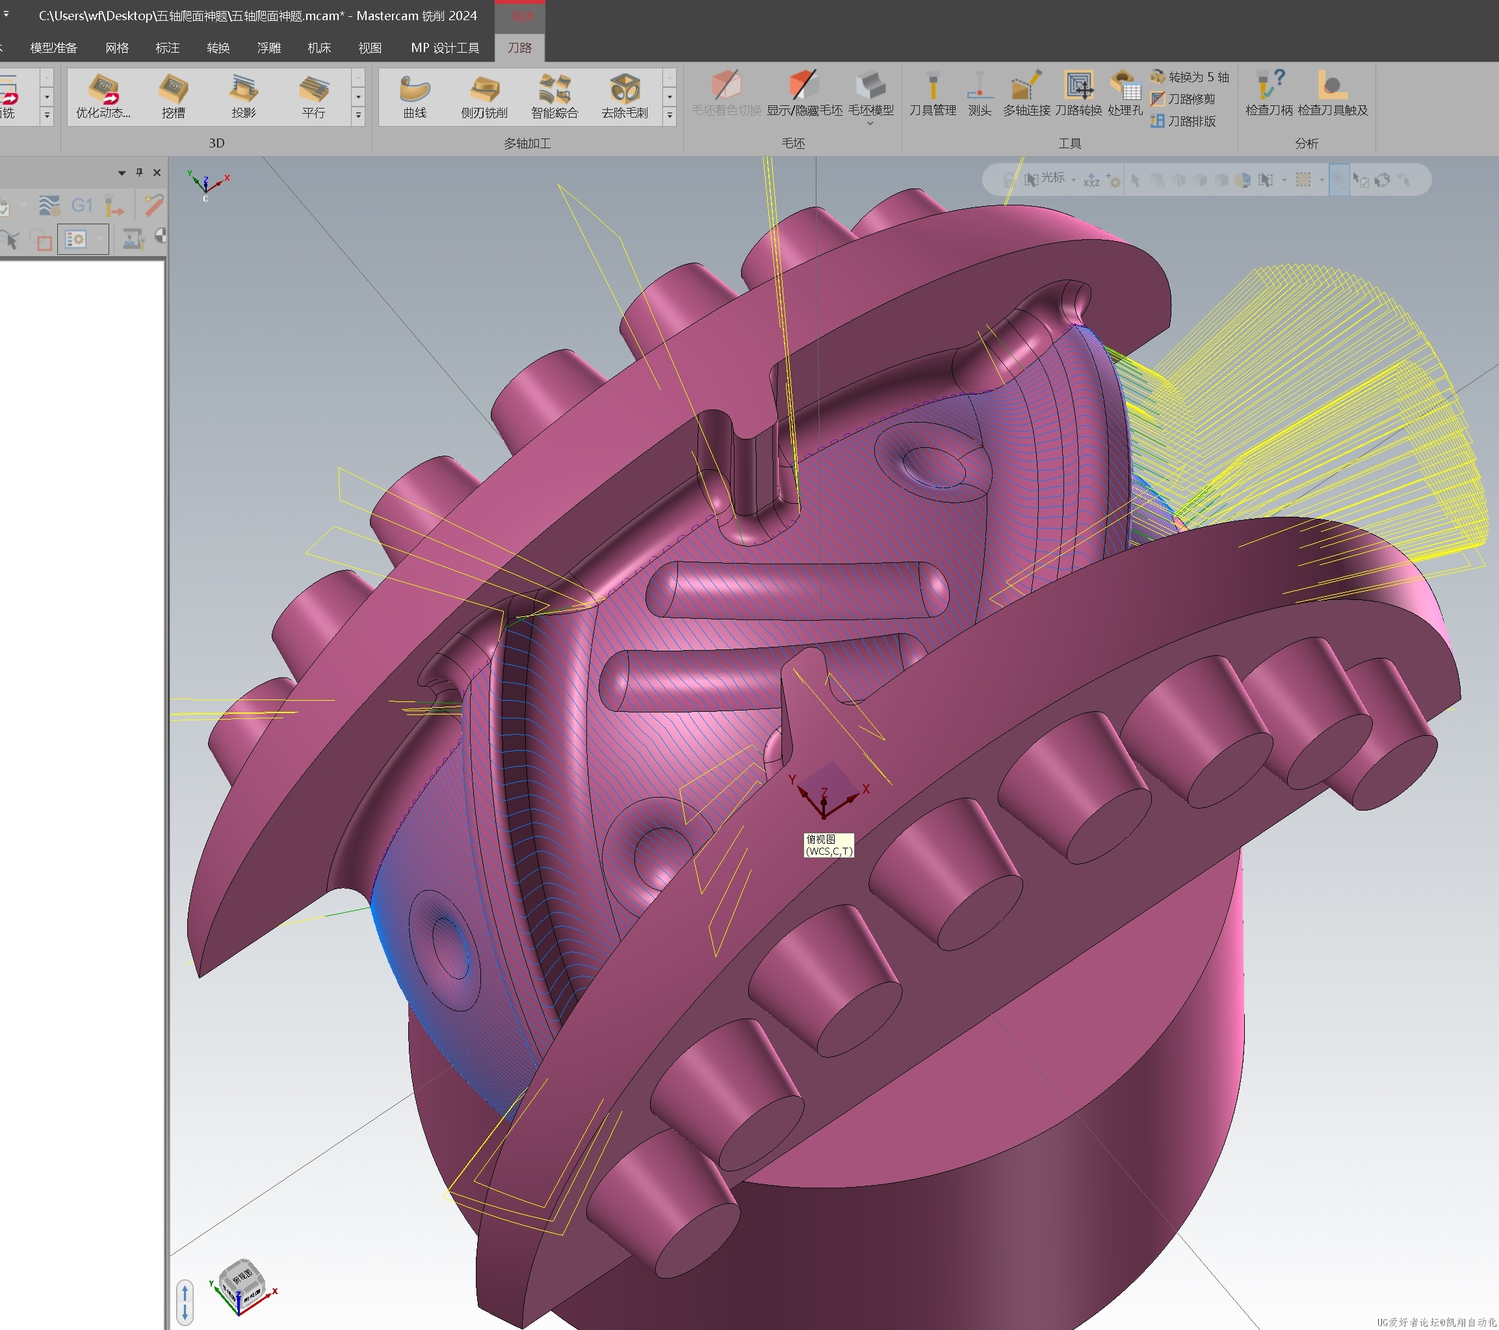Image resolution: width=1499 pixels, height=1330 pixels.
Task: Select the 投影 project toolpath
Action: 244,96
